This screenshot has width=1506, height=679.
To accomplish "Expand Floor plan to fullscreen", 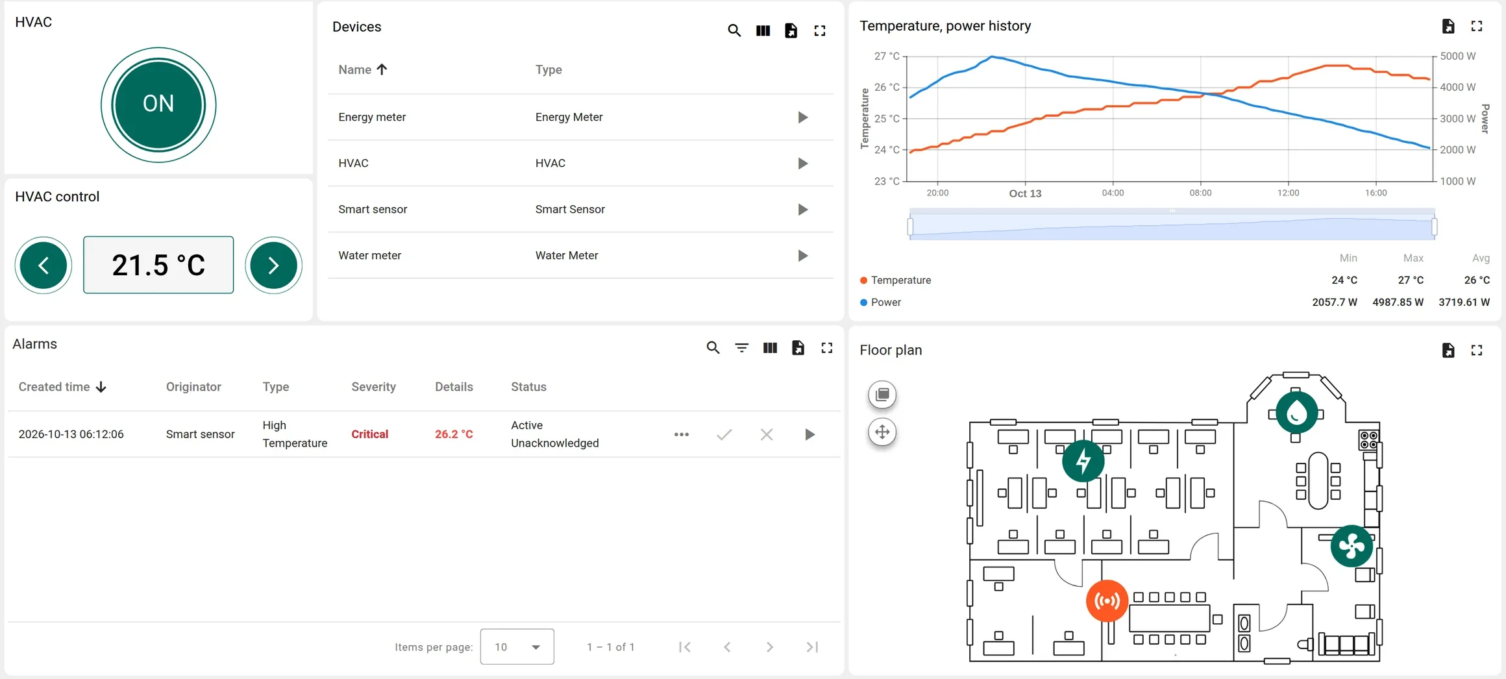I will pos(1477,351).
